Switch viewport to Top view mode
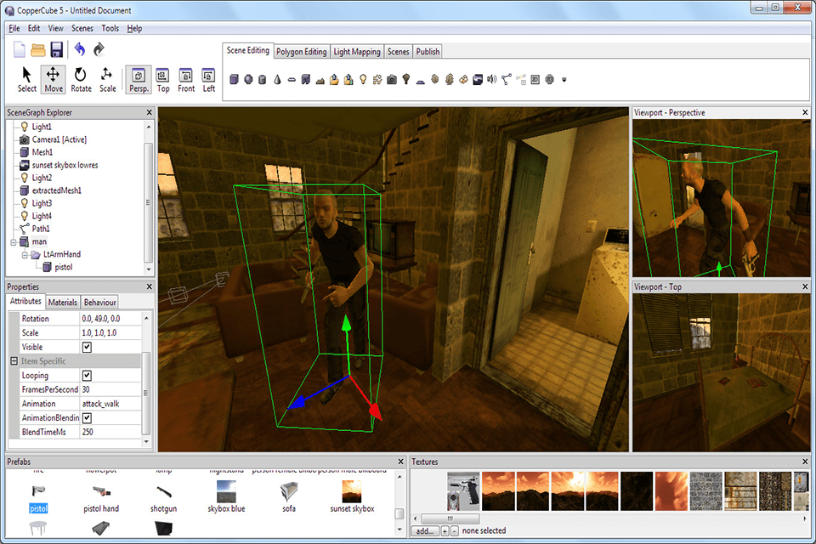The width and height of the screenshot is (816, 544). coord(162,79)
